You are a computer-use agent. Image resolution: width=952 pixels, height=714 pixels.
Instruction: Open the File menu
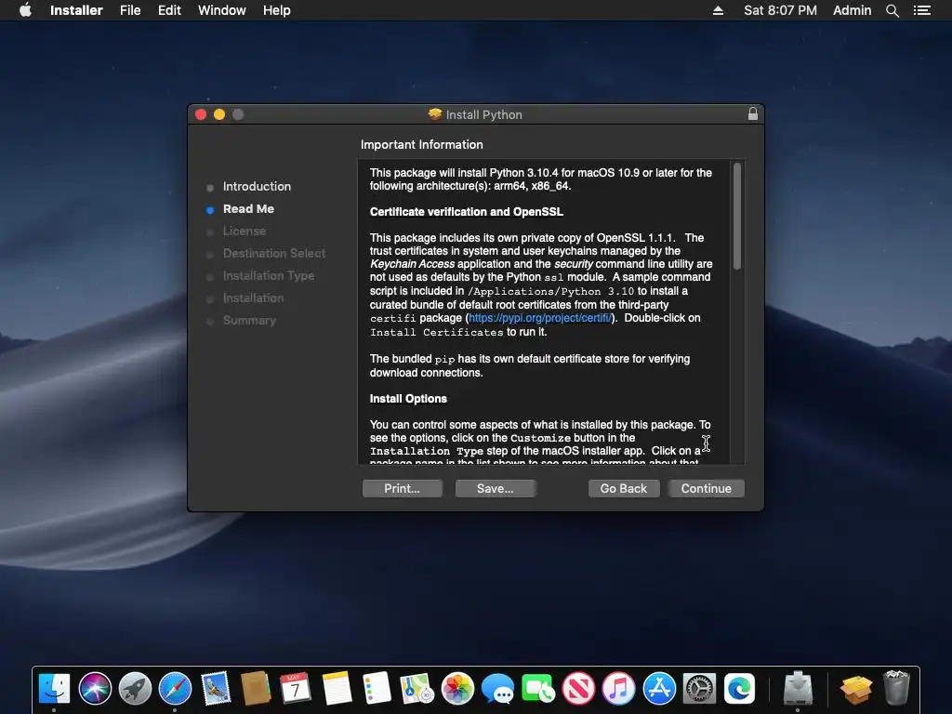click(130, 10)
